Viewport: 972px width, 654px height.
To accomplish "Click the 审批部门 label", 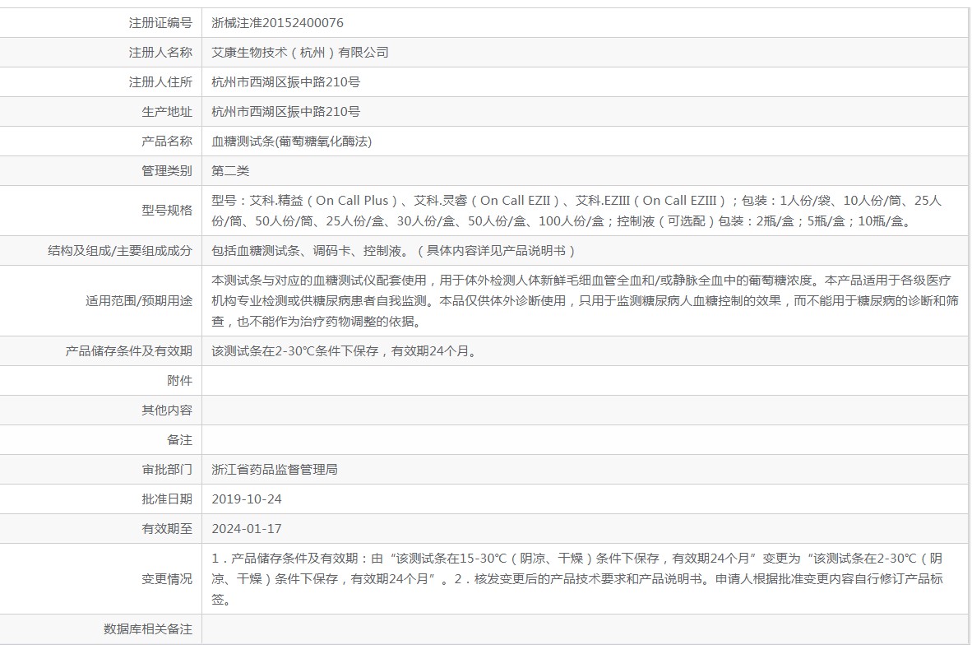I will coord(167,469).
